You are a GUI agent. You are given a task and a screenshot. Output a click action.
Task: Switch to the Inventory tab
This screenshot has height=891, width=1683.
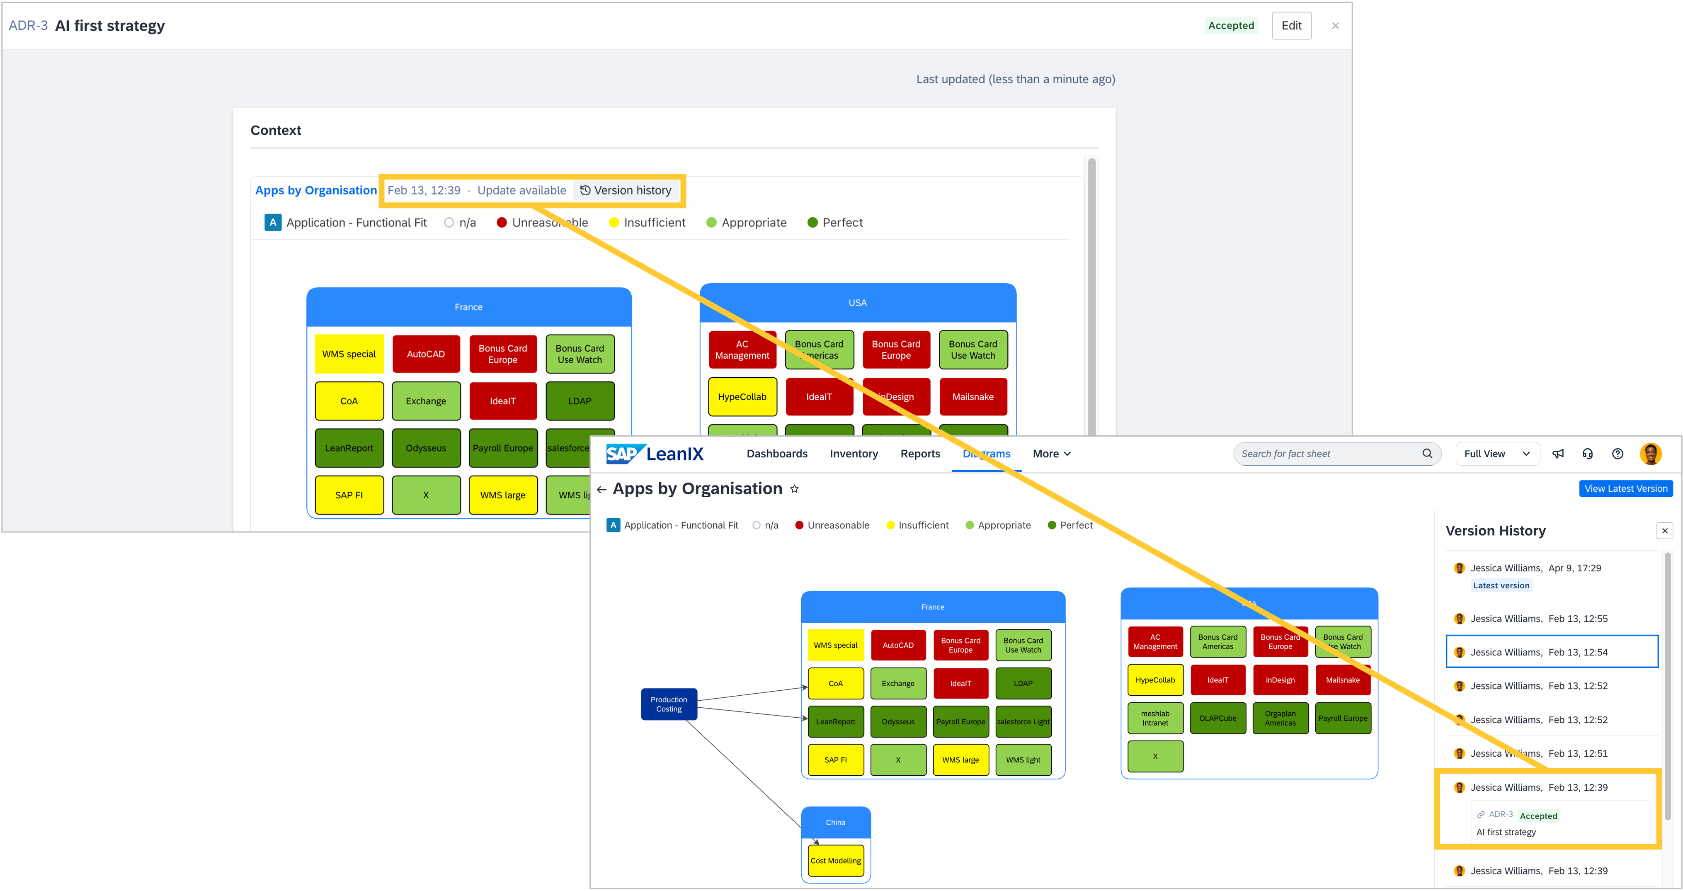853,454
